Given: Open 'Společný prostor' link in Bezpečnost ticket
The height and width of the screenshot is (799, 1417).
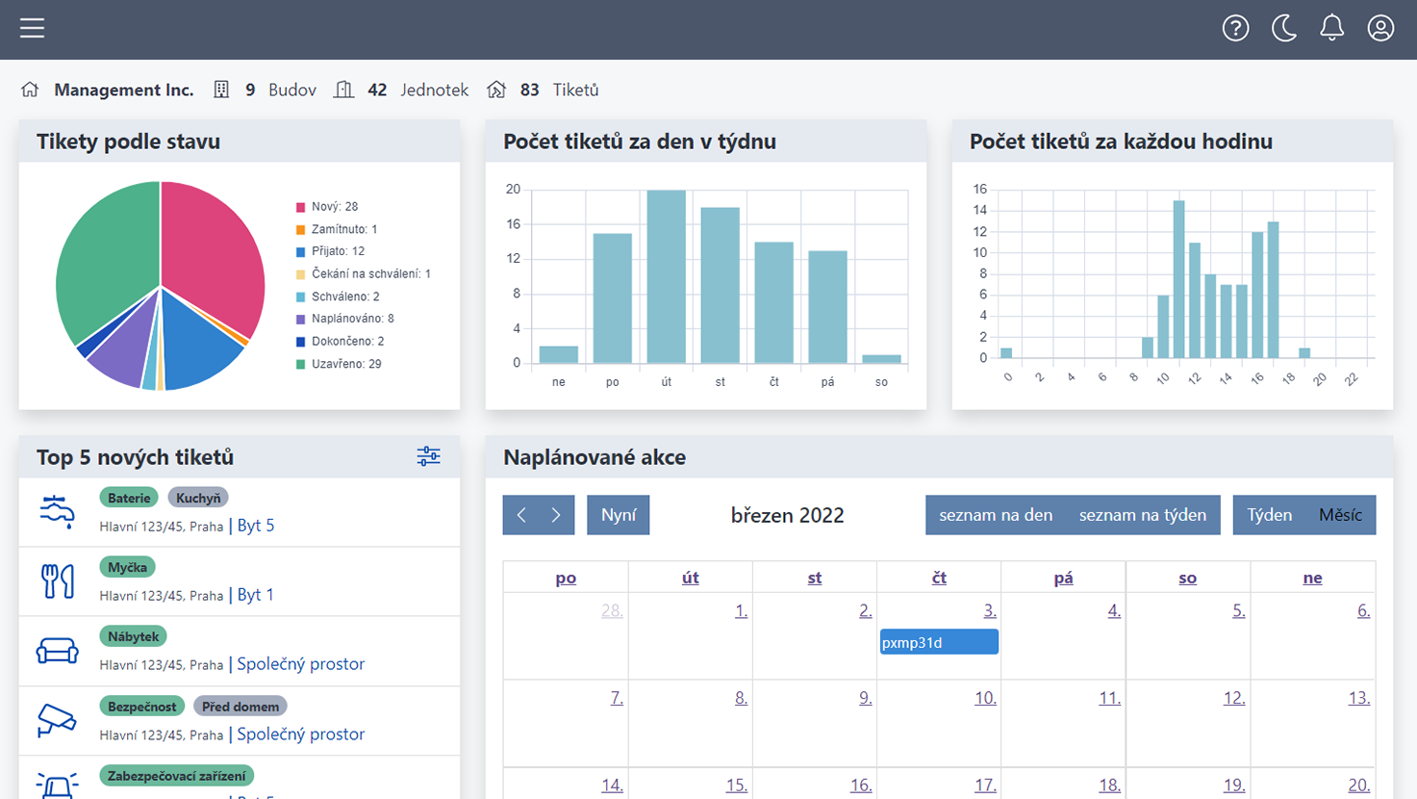Looking at the screenshot, I should [301, 735].
